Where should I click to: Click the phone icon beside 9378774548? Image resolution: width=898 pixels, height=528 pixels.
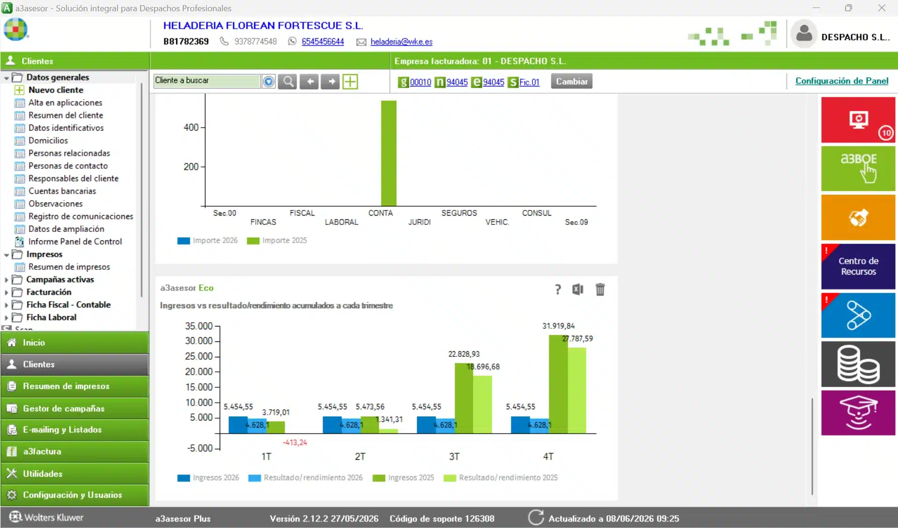click(224, 41)
